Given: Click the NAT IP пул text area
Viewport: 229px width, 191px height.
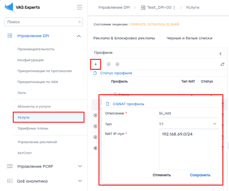Looking at the screenshot, I should 189,150.
